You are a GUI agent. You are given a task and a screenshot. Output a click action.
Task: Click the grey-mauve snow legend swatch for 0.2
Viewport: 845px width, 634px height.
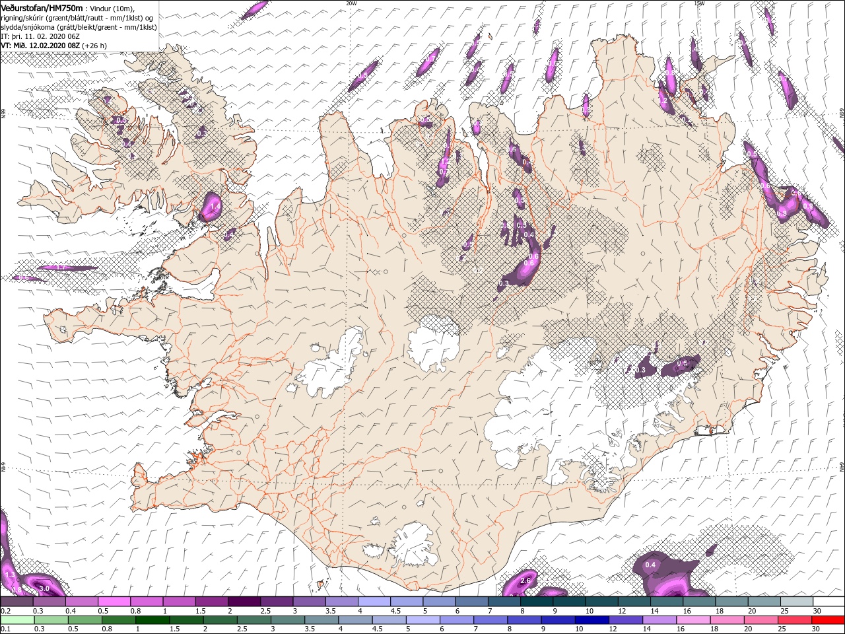click(x=17, y=601)
